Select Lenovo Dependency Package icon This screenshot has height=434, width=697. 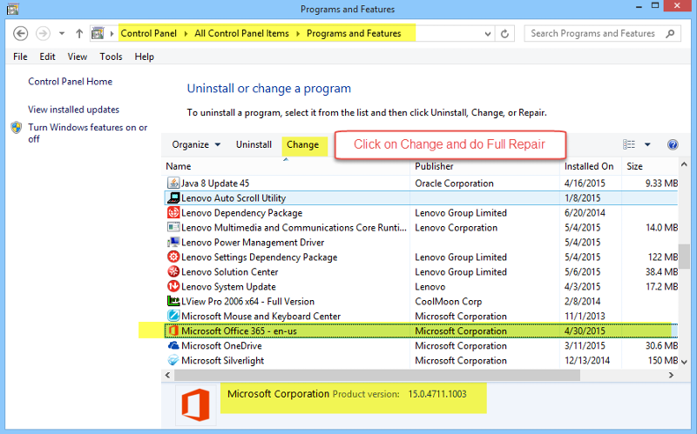tap(173, 212)
